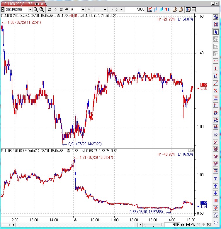This screenshot has width=221, height=229.
Task: Click the magnifier search icon beside symbol code
Action: [x=36, y=9]
